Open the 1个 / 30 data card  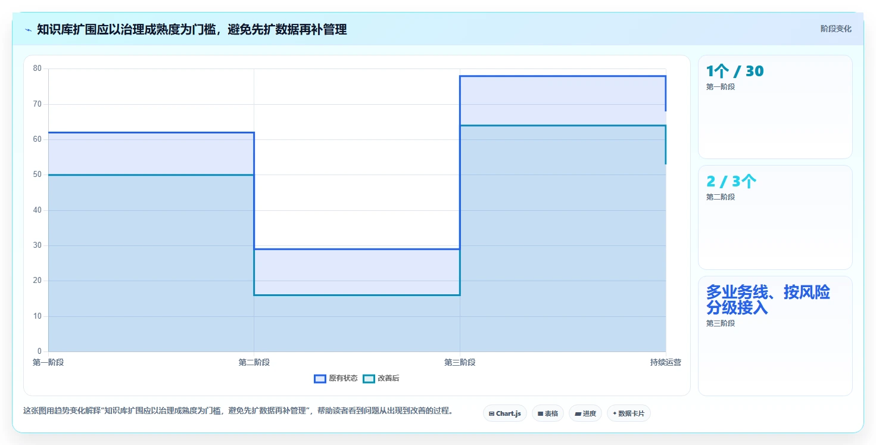click(775, 107)
